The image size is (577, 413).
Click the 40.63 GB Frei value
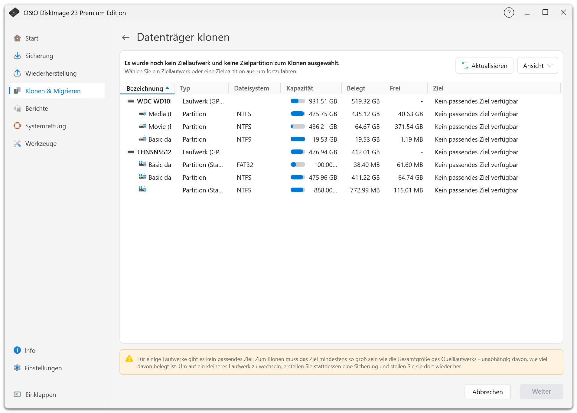tap(410, 114)
